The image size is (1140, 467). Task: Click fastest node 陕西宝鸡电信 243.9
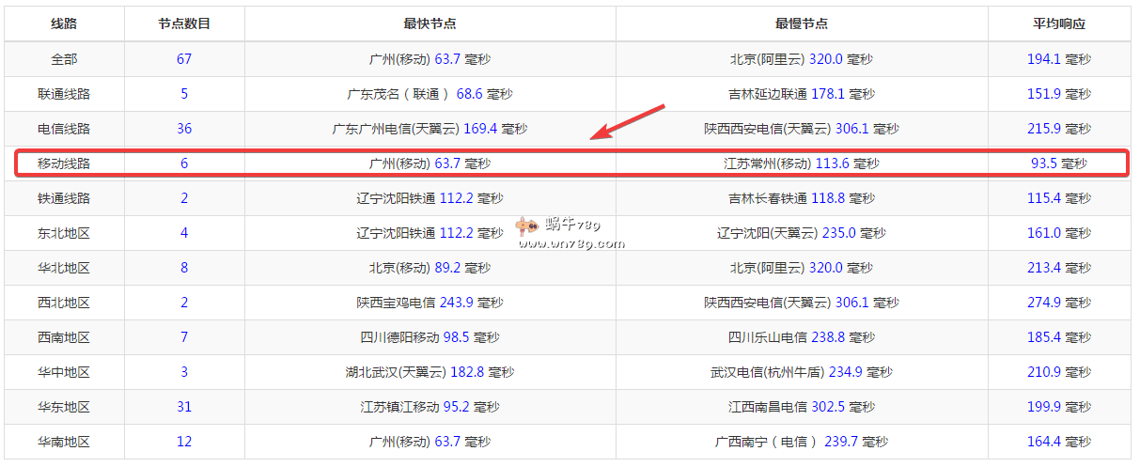(429, 303)
